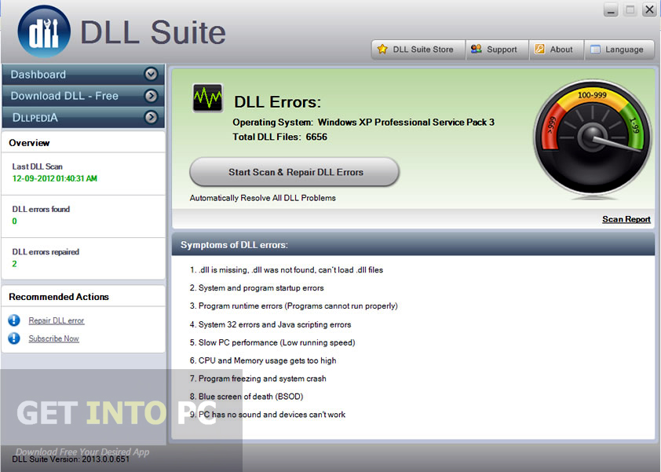Click the About key icon
The image size is (661, 472).
click(x=539, y=49)
